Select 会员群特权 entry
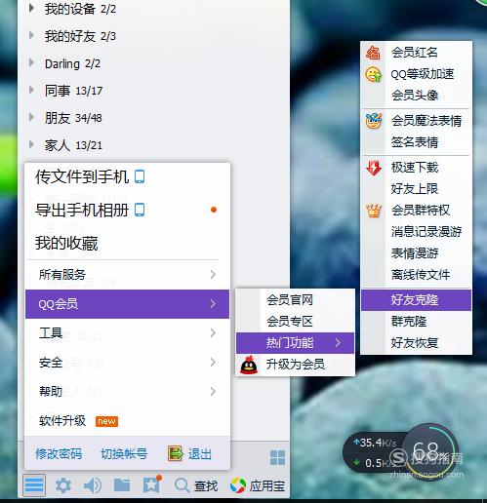The width and height of the screenshot is (487, 503). pyautogui.click(x=417, y=211)
